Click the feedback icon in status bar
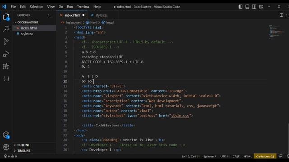289x162 pixels. click(280, 156)
